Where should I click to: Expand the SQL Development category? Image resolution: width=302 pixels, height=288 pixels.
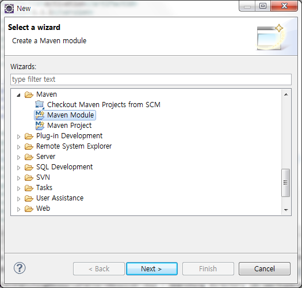18,168
